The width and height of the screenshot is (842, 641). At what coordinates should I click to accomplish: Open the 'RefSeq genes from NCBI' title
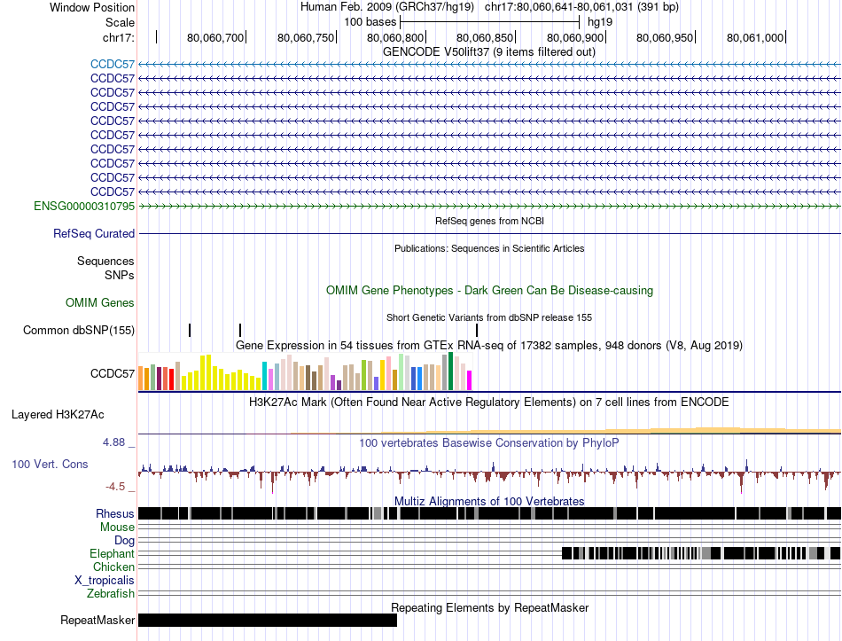tap(489, 221)
